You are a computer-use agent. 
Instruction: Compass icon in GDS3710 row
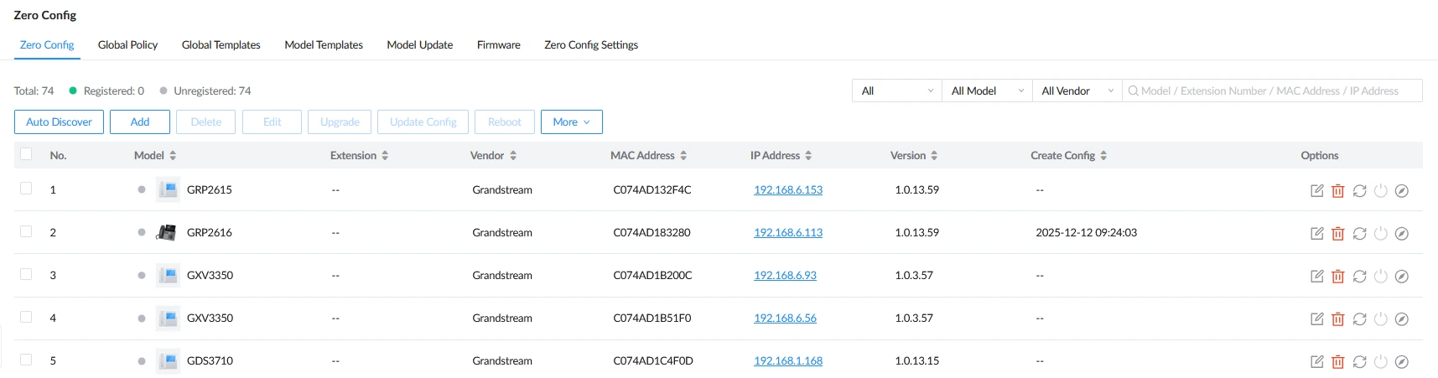pos(1402,362)
